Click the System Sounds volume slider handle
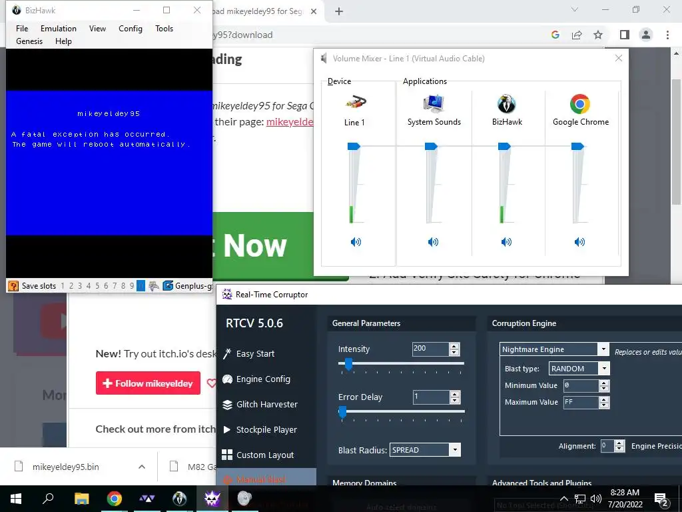This screenshot has width=682, height=512. pyautogui.click(x=431, y=146)
